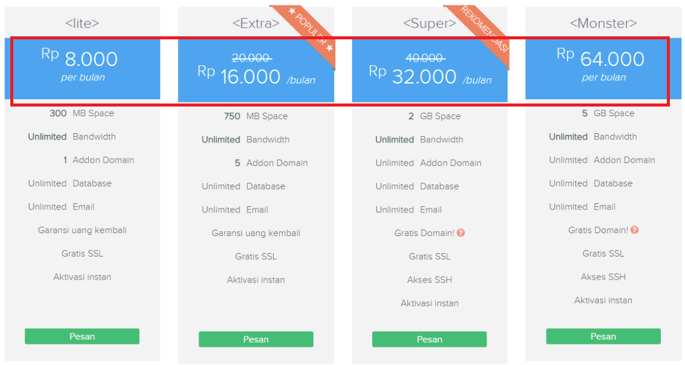The width and height of the screenshot is (685, 365).
Task: Choose the Monster plan's Pesan button
Action: (603, 337)
